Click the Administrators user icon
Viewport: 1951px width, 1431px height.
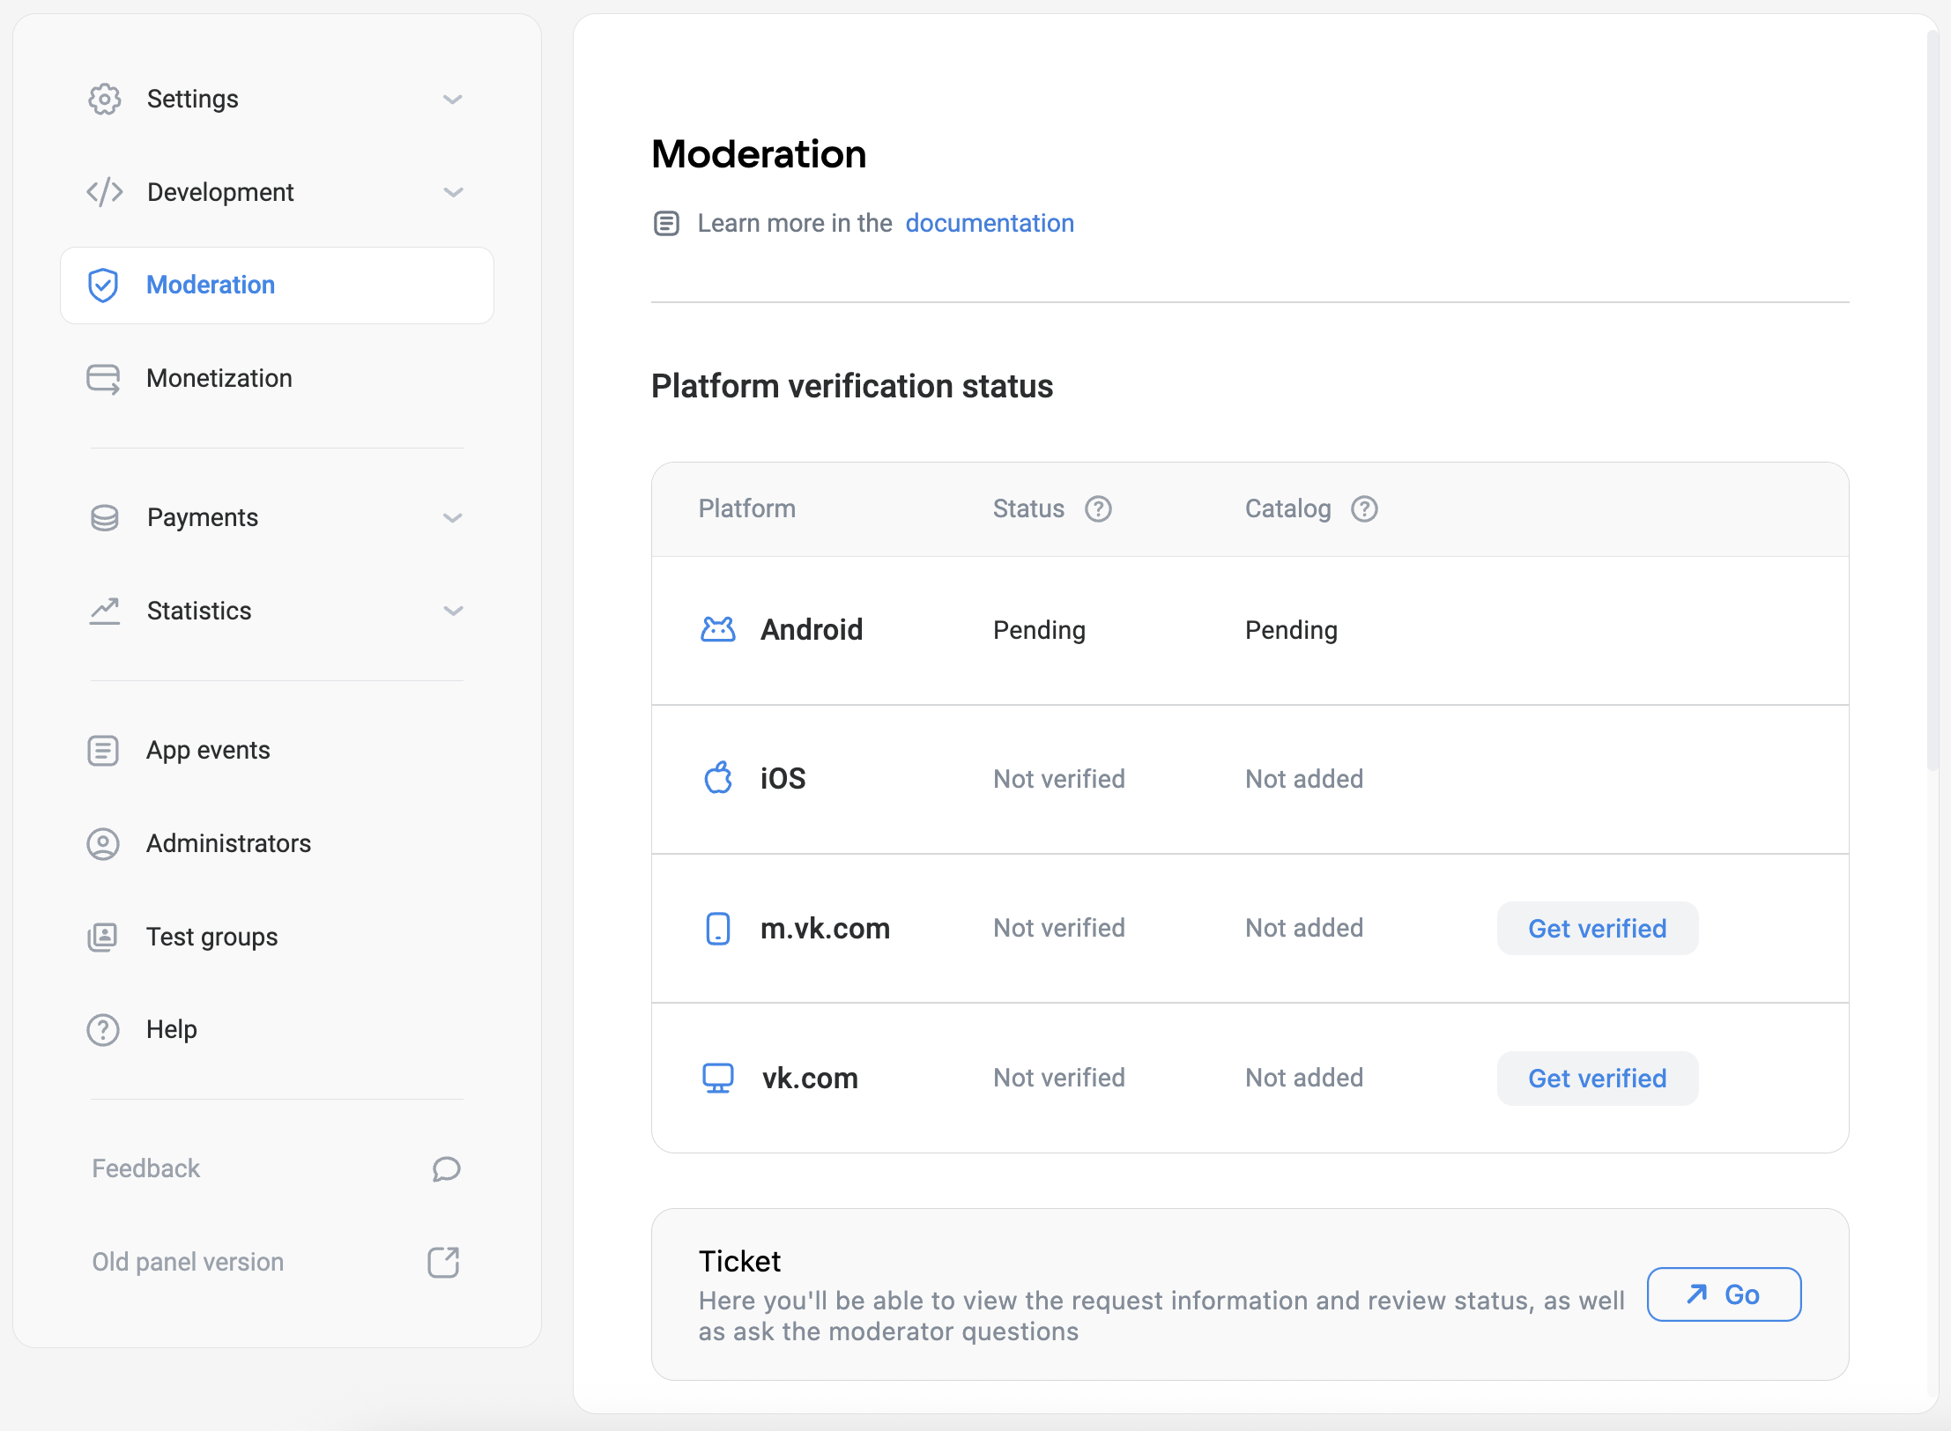point(103,844)
